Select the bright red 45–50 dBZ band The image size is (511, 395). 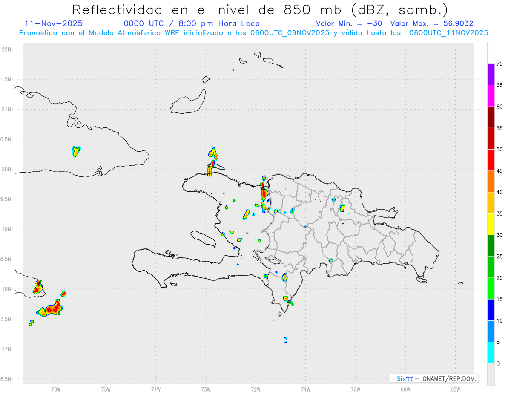[491, 160]
